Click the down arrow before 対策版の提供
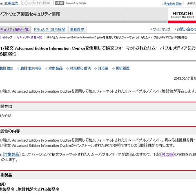 tap(67, 68)
